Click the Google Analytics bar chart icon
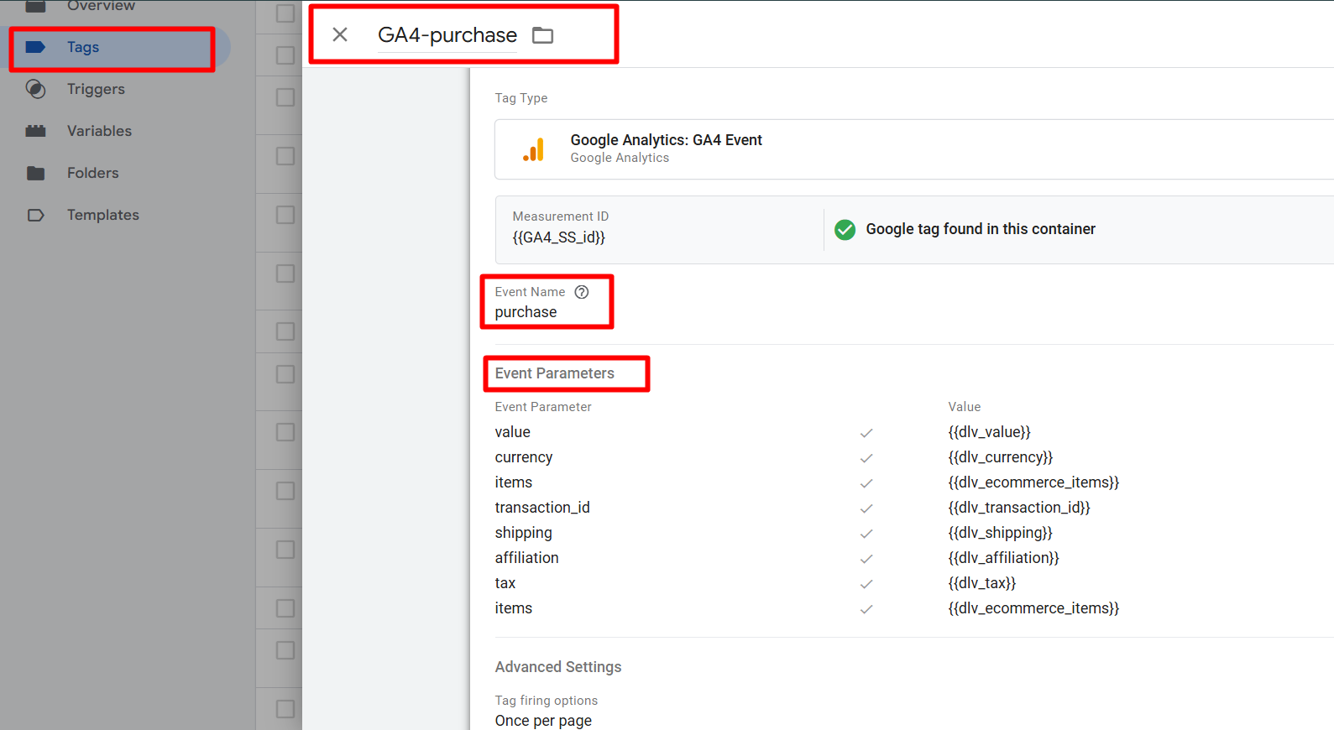Screen dimensions: 1334x730 point(533,149)
